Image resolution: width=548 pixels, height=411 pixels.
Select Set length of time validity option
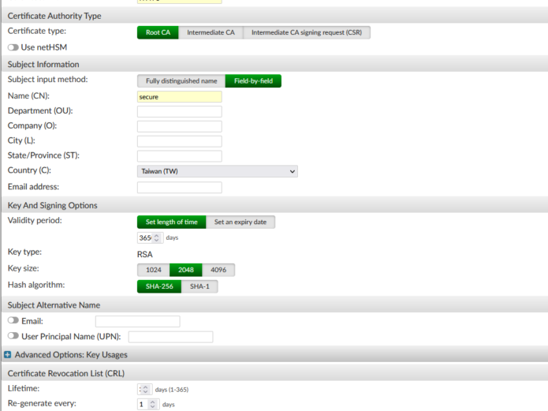point(172,222)
